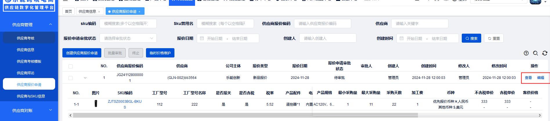Click into the Sku曾用名 search field

225,24
